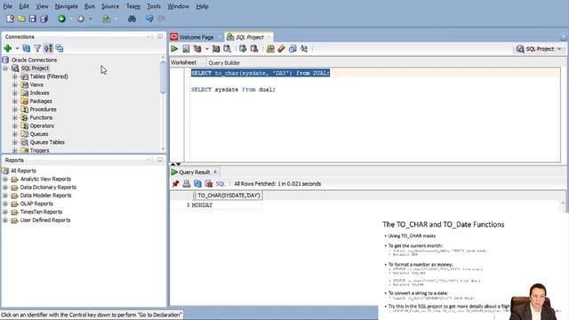Select the Query Result tab
The image size is (569, 320).
[x=194, y=172]
